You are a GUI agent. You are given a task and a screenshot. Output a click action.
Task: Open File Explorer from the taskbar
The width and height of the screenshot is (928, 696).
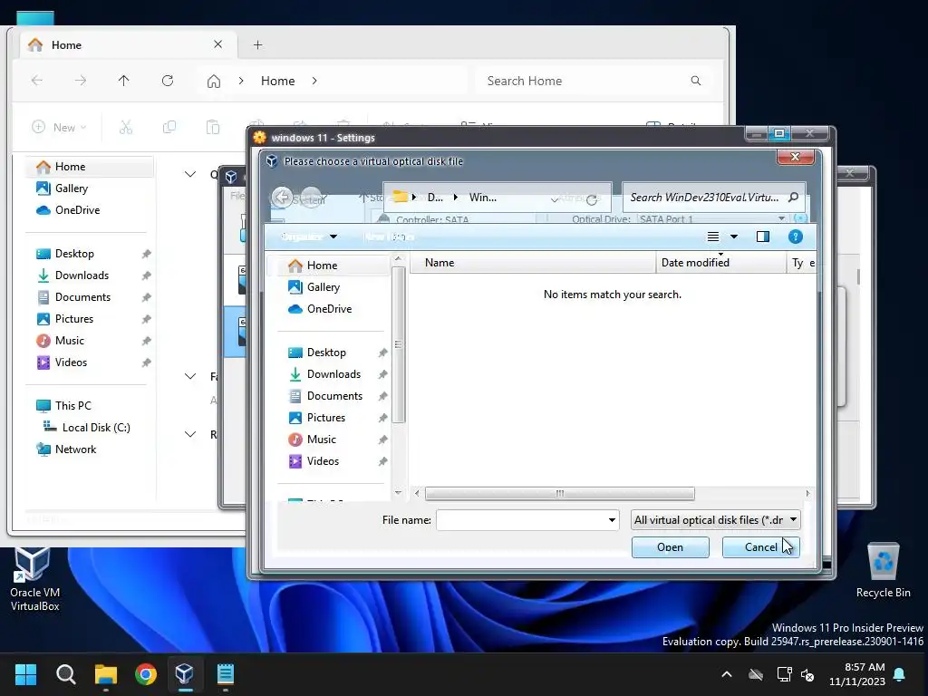[x=106, y=674]
